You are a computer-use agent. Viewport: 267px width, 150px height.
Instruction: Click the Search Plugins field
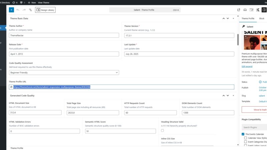[x=254, y=127]
